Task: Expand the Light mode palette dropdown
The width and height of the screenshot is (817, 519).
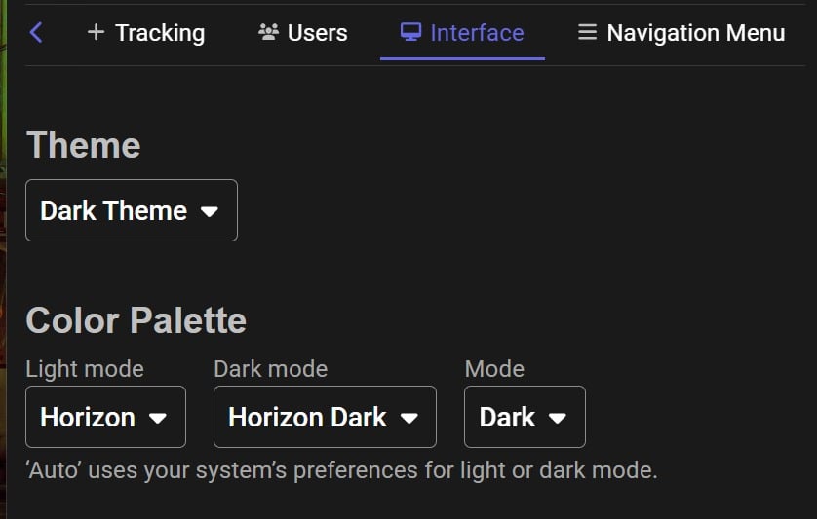Action: (105, 417)
